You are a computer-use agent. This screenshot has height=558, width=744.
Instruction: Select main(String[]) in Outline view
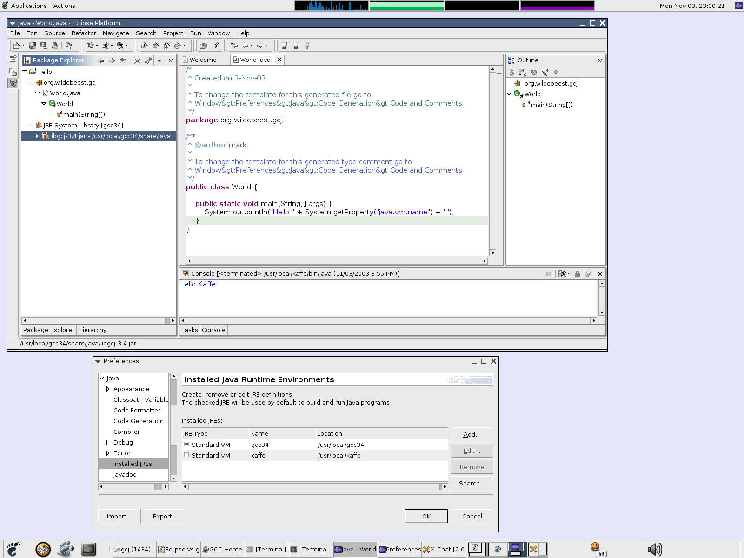pos(551,105)
